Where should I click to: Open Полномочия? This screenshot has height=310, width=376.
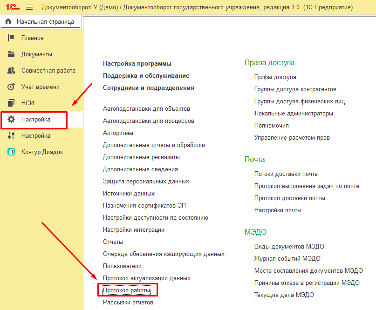point(272,126)
